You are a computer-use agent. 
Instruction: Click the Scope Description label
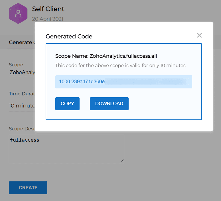point(22,129)
